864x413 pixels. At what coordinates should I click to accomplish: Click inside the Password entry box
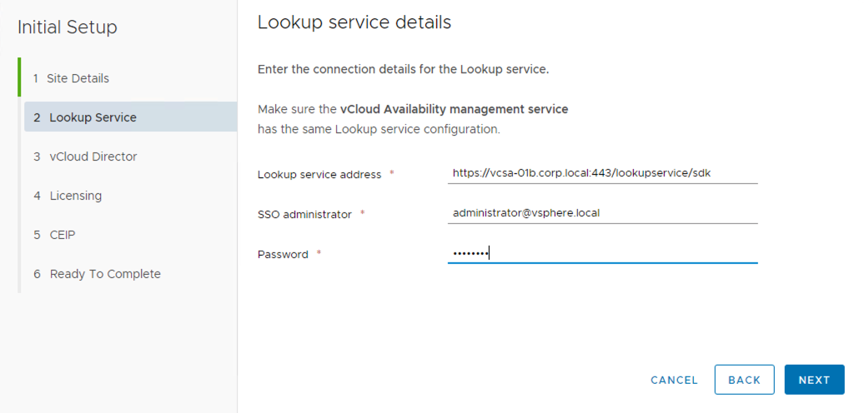[x=602, y=253]
